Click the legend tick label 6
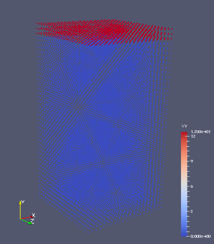 (192, 186)
